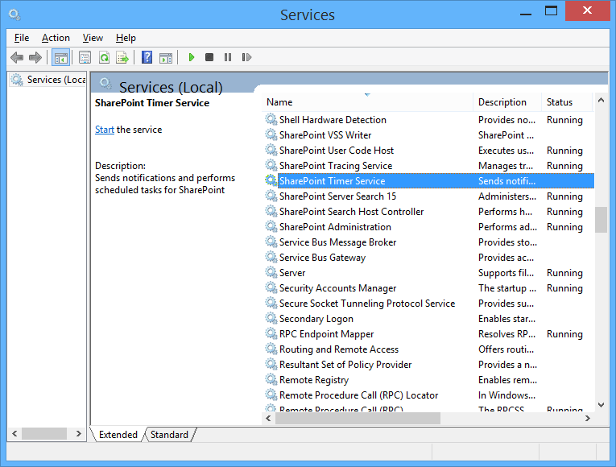Switch to the Extended tab

point(118,435)
